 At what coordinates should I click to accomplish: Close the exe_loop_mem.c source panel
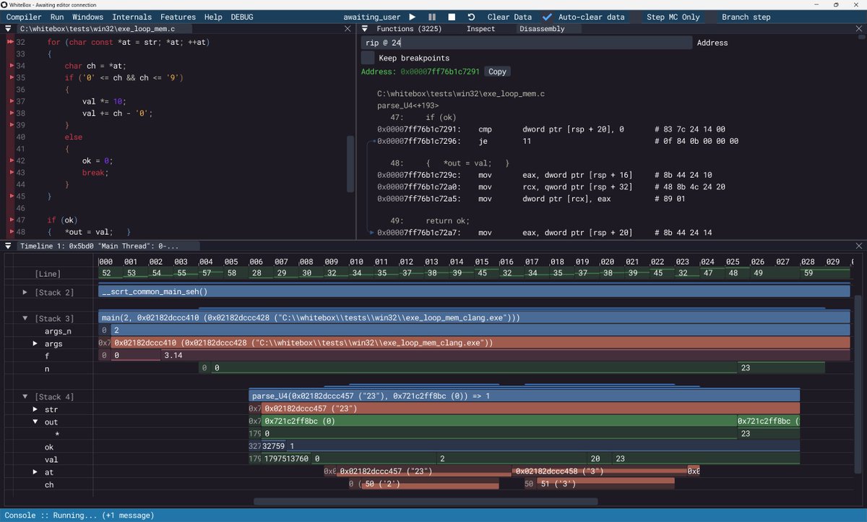click(x=347, y=29)
